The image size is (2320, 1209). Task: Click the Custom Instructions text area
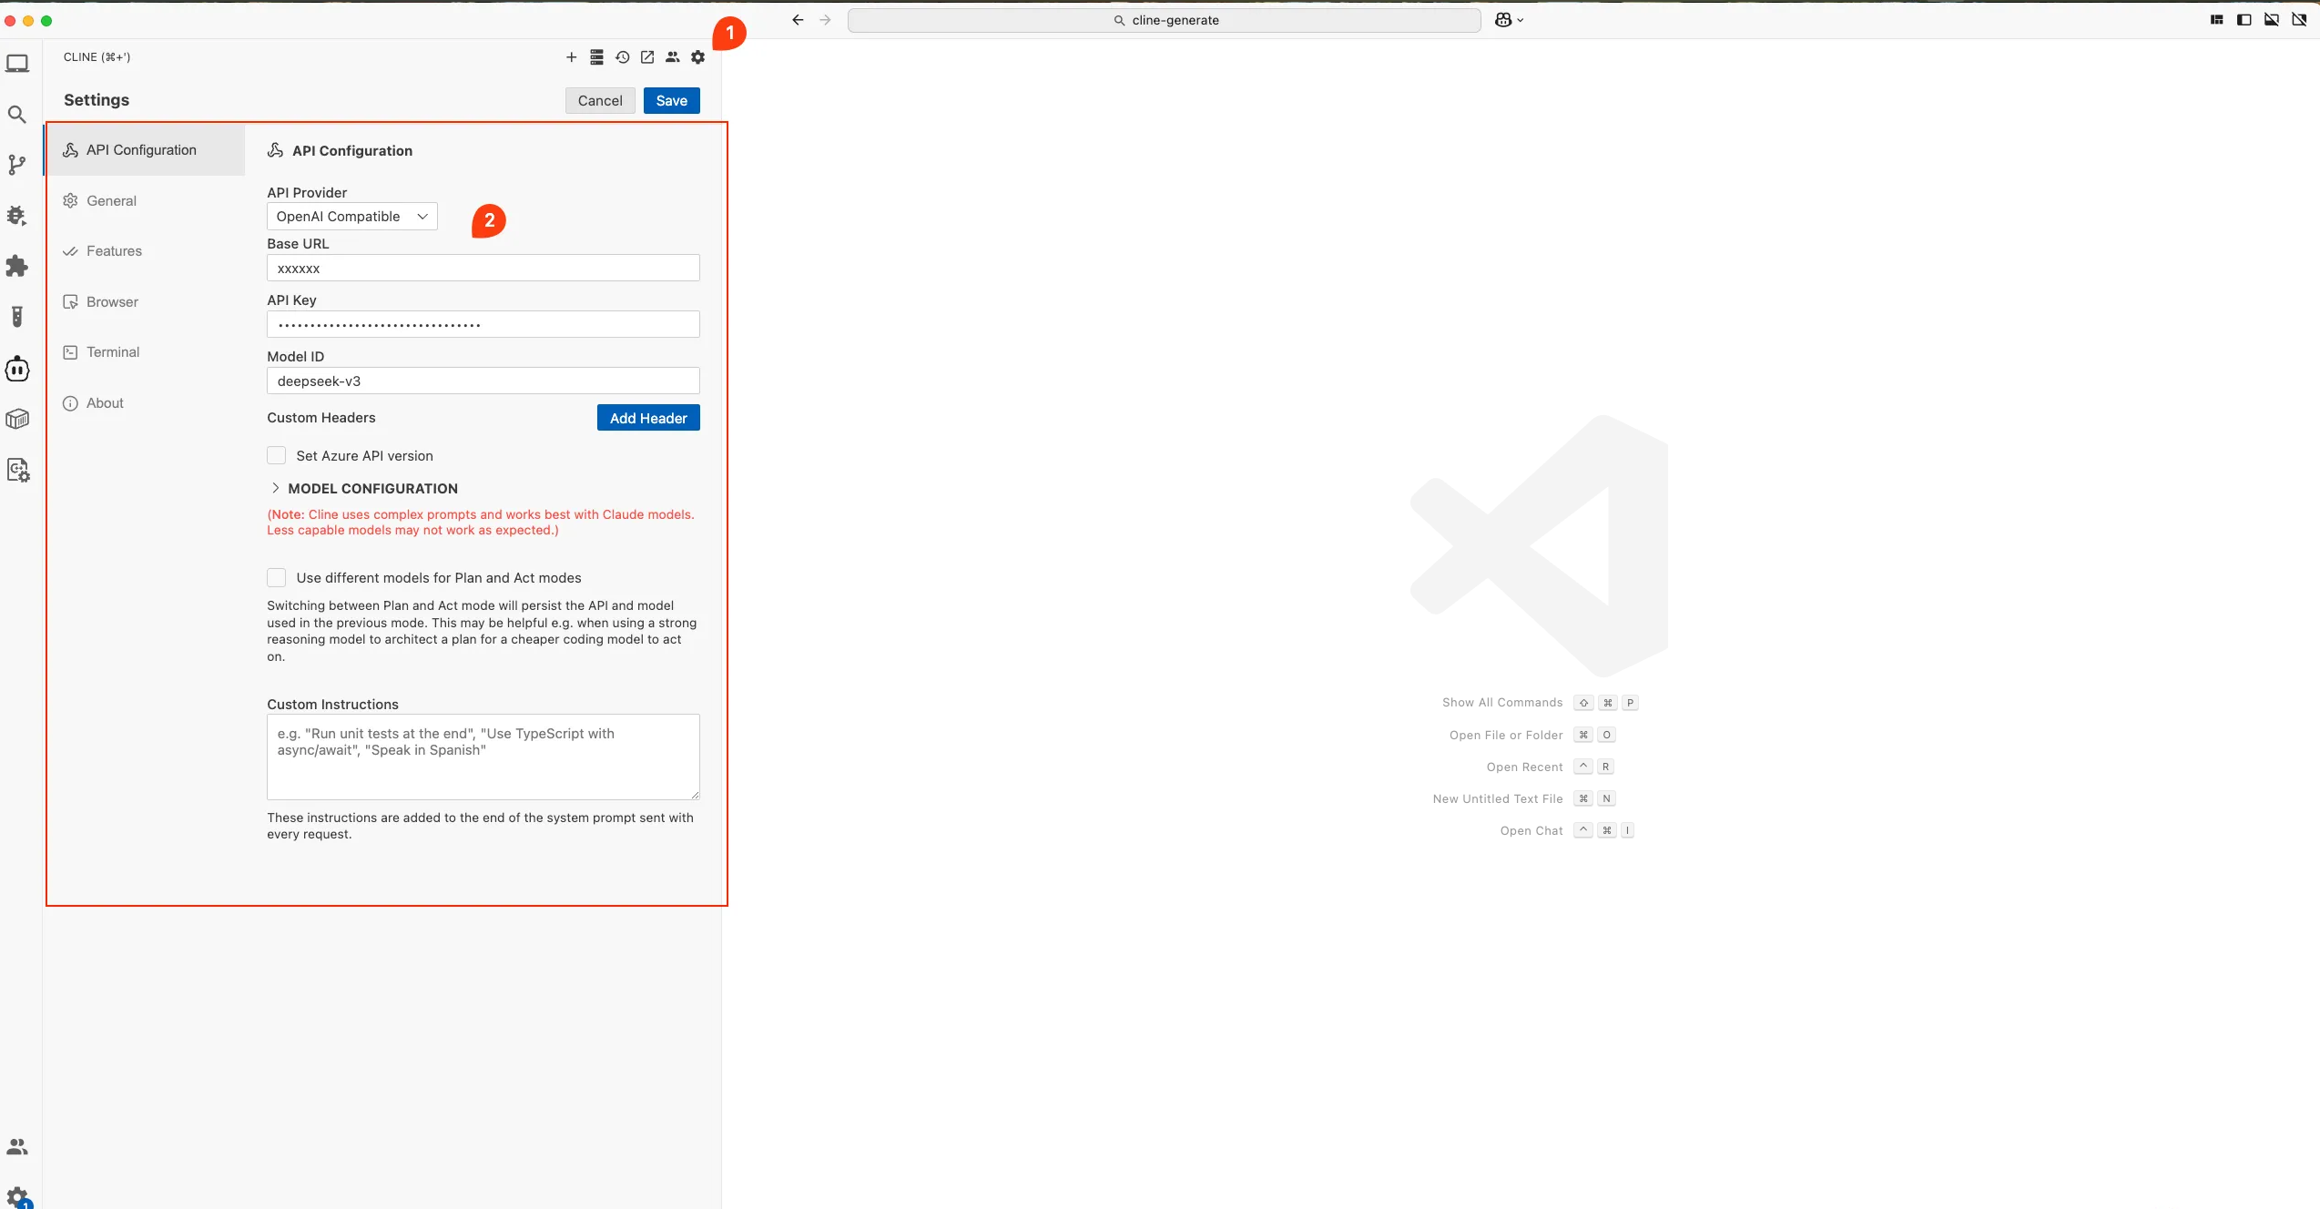483,757
